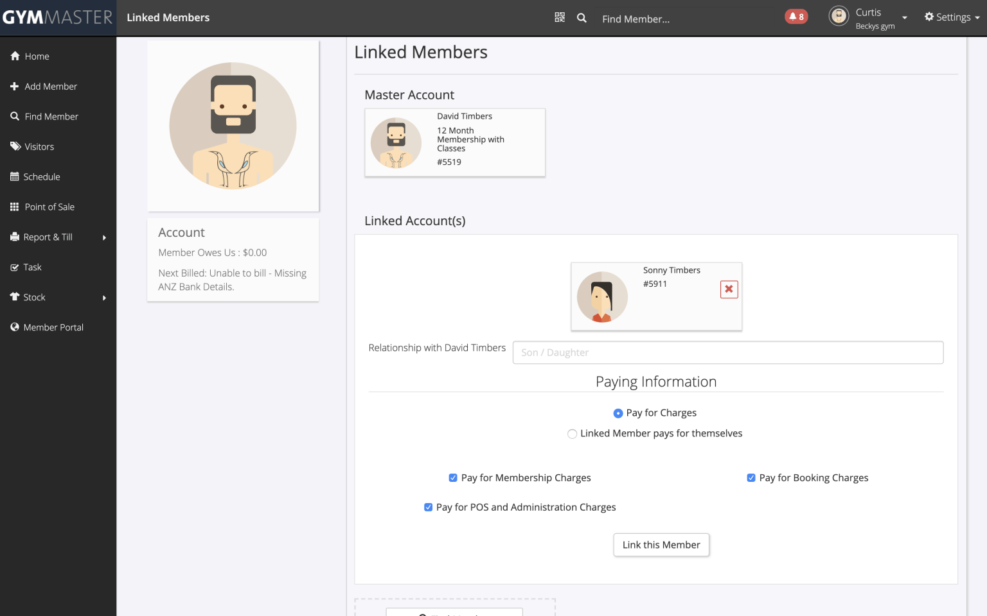The width and height of the screenshot is (987, 616).
Task: Open the Settings dropdown menu
Action: pyautogui.click(x=952, y=17)
